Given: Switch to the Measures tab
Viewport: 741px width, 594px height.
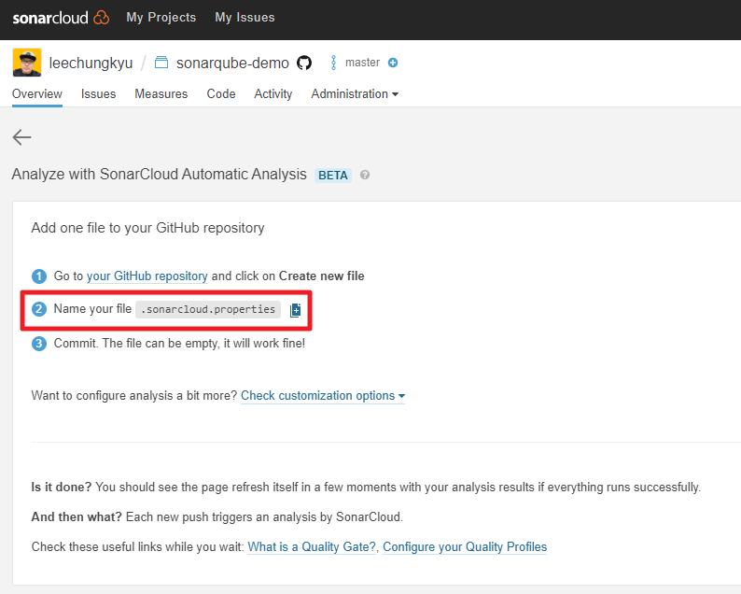Looking at the screenshot, I should tap(161, 93).
